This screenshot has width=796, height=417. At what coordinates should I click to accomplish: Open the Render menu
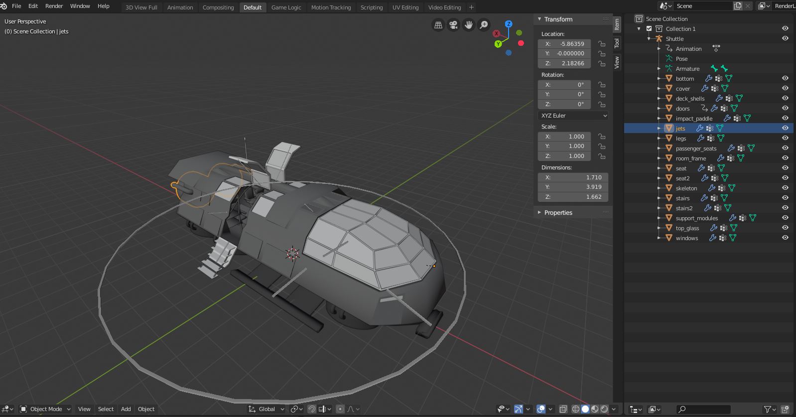tap(54, 6)
